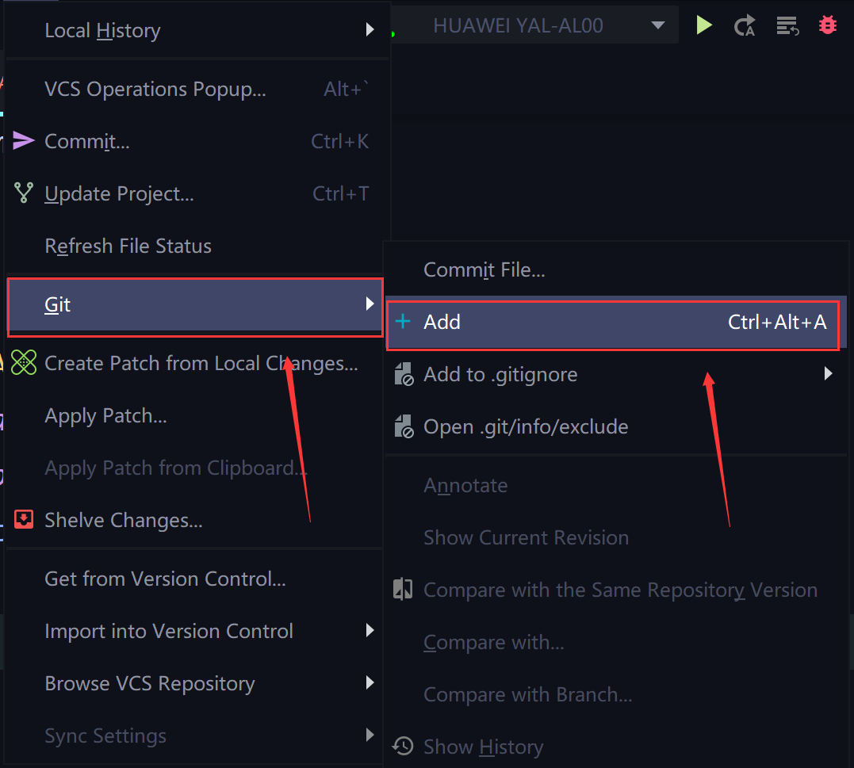The width and height of the screenshot is (854, 768).
Task: Expand the Add to .gitignore submenu arrow
Action: click(x=828, y=373)
